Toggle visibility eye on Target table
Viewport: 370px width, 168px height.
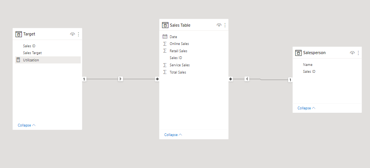pos(72,34)
